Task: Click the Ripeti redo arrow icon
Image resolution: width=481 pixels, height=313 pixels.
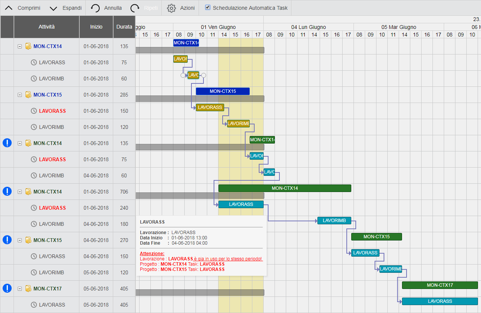Action: [x=135, y=8]
